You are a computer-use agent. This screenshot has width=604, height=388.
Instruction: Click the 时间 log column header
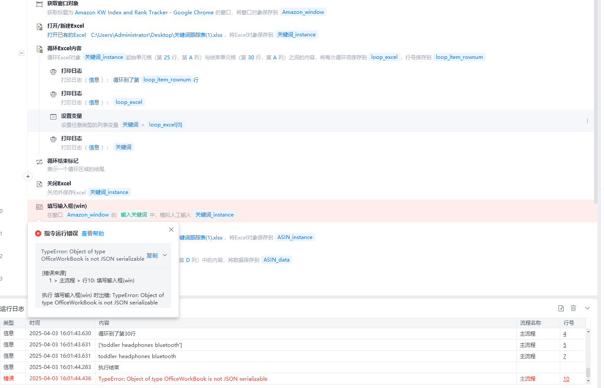tap(35, 323)
